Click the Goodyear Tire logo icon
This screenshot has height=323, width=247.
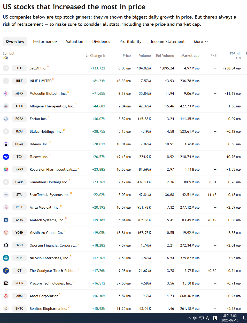pos(6,271)
